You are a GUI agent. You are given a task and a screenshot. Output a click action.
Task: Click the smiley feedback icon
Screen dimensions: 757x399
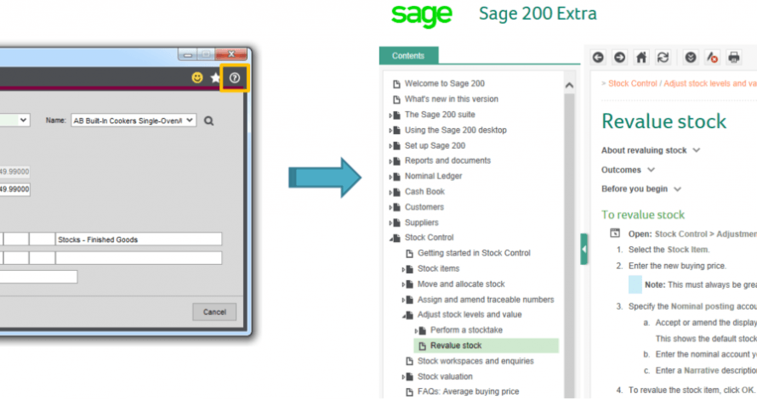[197, 77]
